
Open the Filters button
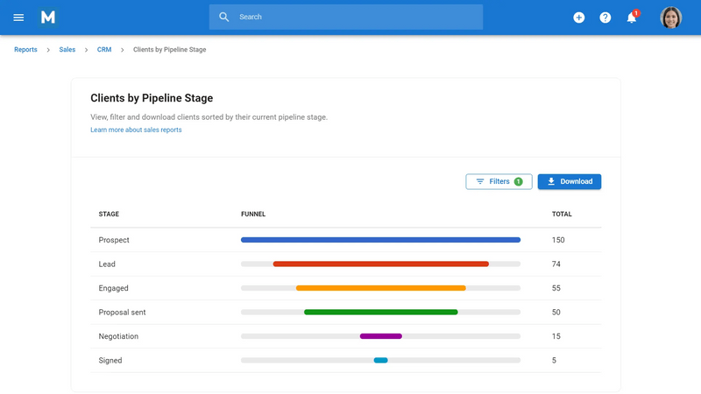[499, 181]
